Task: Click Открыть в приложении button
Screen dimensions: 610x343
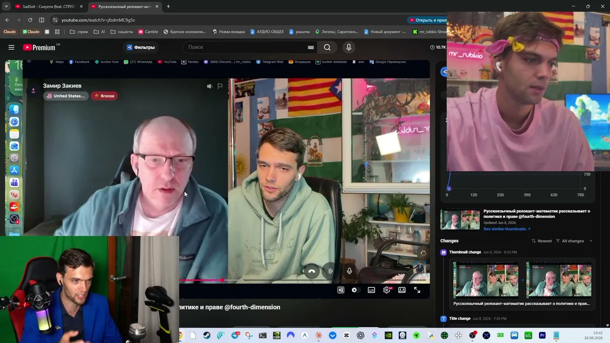Action: point(427,20)
